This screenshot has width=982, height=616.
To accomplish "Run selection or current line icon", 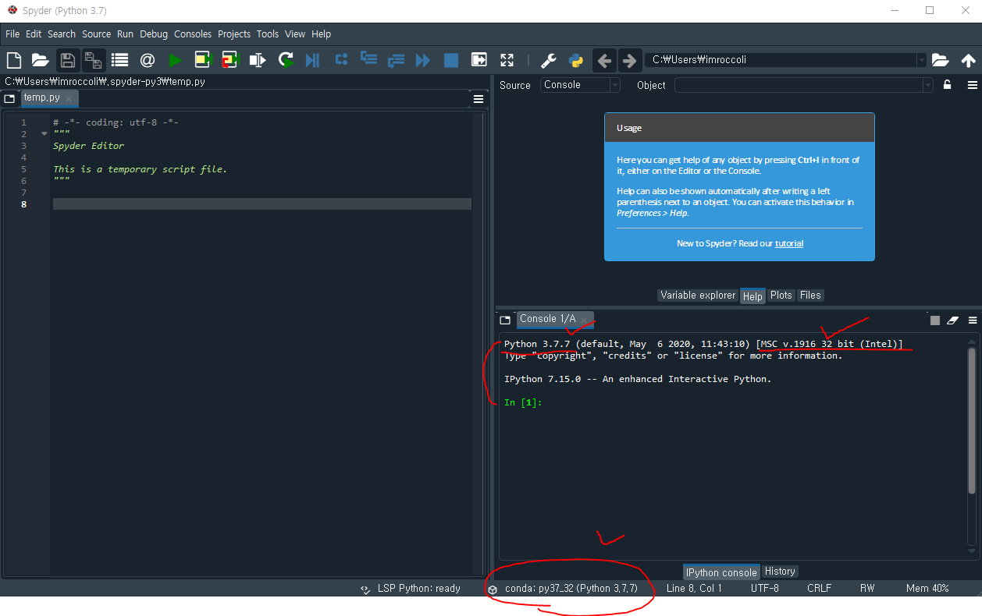I will [x=257, y=60].
